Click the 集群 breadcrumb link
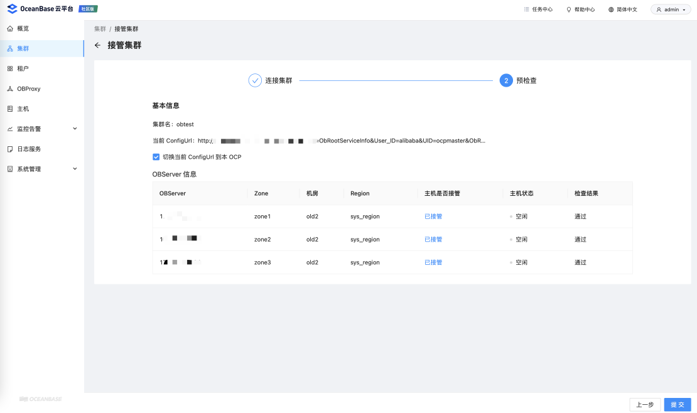This screenshot has width=697, height=413. 100,29
